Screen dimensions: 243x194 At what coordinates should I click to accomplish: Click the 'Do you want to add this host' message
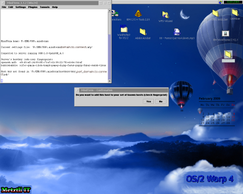pos(121,95)
